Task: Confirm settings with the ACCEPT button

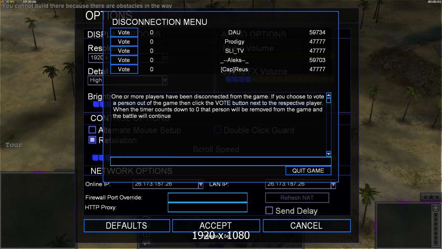Action: tap(216, 226)
